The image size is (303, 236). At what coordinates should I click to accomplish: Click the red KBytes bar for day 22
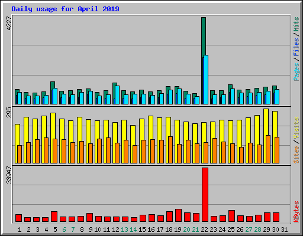[205, 195]
